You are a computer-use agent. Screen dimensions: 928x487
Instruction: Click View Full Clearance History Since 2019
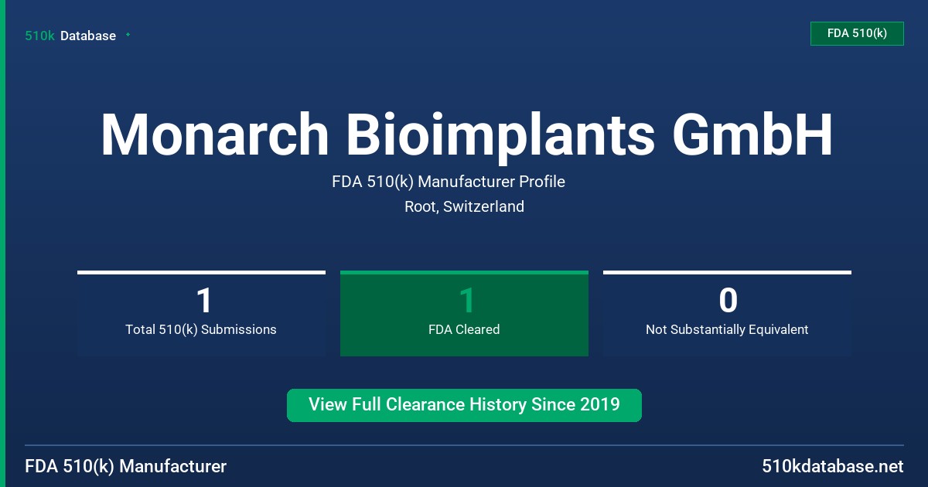pos(464,405)
